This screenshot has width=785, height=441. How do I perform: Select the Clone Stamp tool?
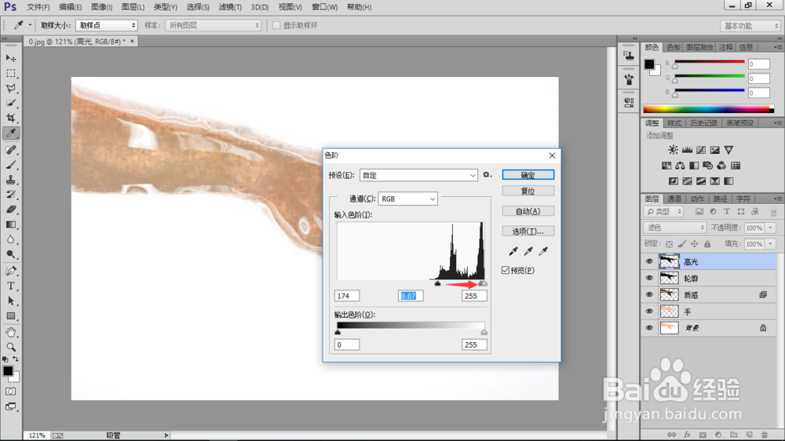(x=10, y=180)
